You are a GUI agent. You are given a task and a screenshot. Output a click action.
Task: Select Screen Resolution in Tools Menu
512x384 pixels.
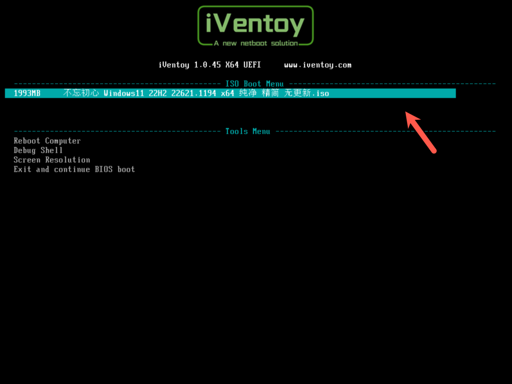click(x=52, y=160)
